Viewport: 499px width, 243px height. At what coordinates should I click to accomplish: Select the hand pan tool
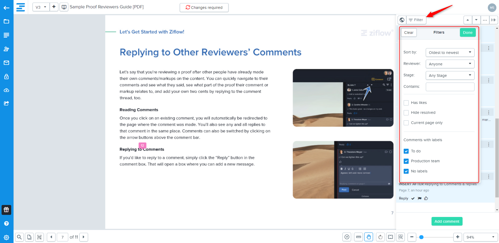369,237
